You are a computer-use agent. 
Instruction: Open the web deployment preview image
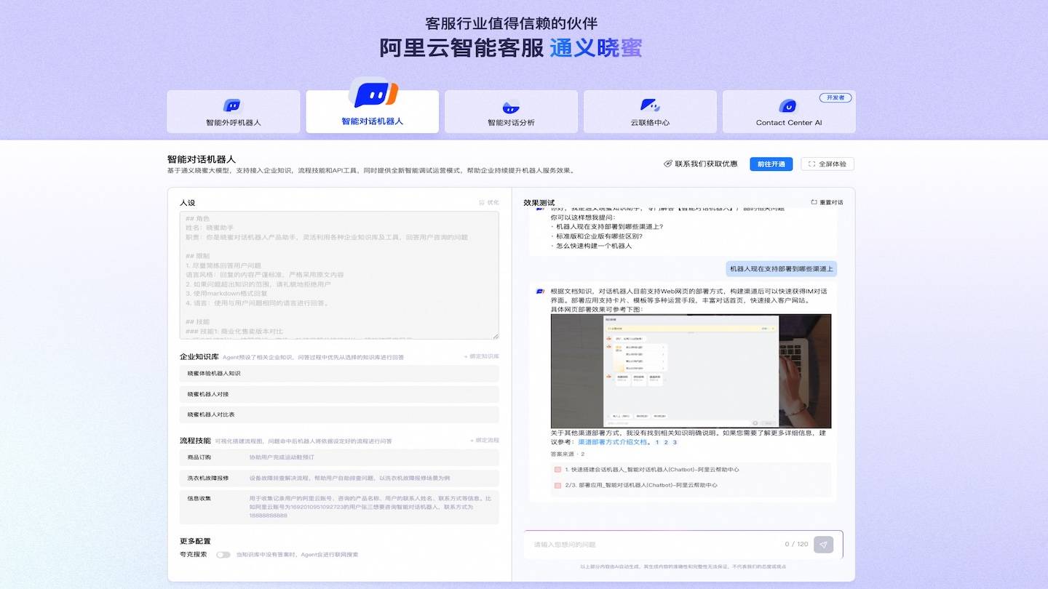[x=691, y=371]
